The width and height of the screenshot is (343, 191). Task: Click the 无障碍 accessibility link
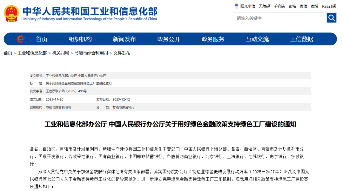(x=264, y=6)
